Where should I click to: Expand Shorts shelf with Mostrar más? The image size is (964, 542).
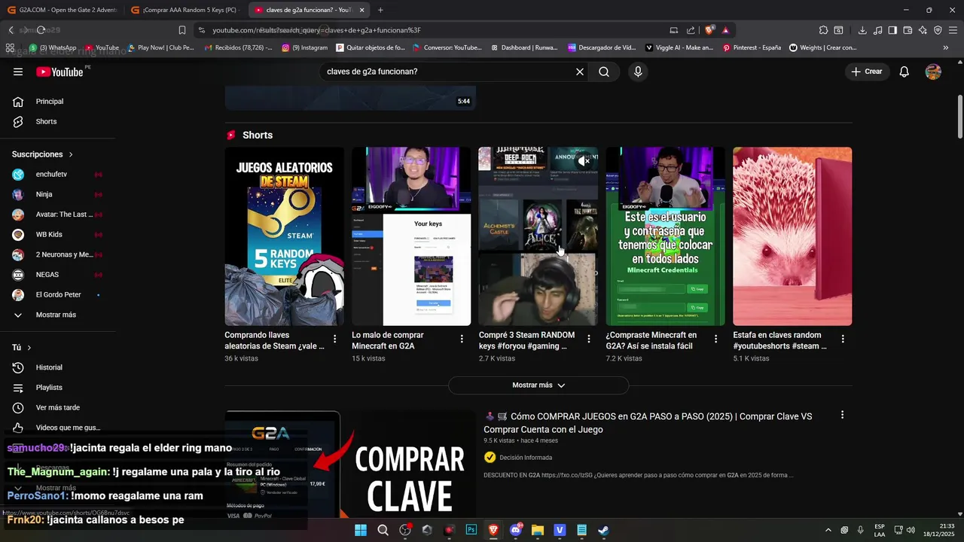538,385
